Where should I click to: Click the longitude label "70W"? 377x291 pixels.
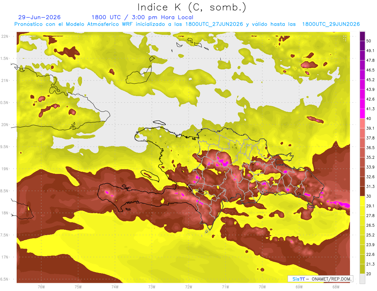coord(262,287)
